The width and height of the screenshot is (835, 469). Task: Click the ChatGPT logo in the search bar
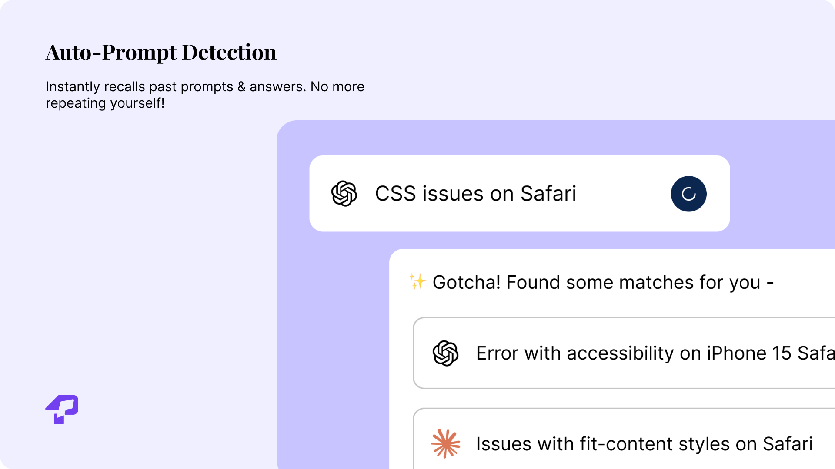tap(344, 194)
